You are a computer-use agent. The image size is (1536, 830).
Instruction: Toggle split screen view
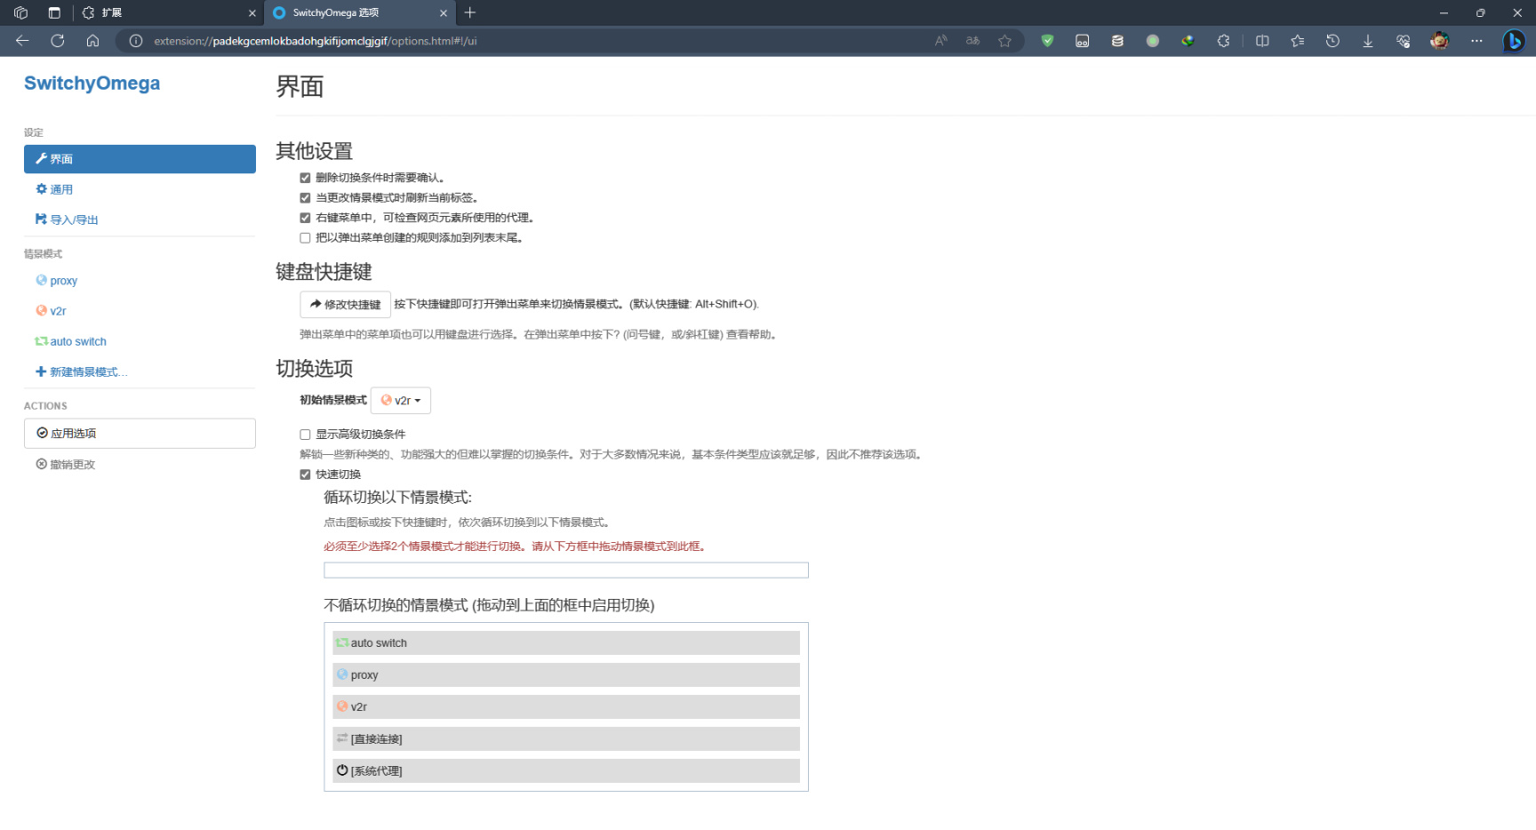pos(1262,41)
